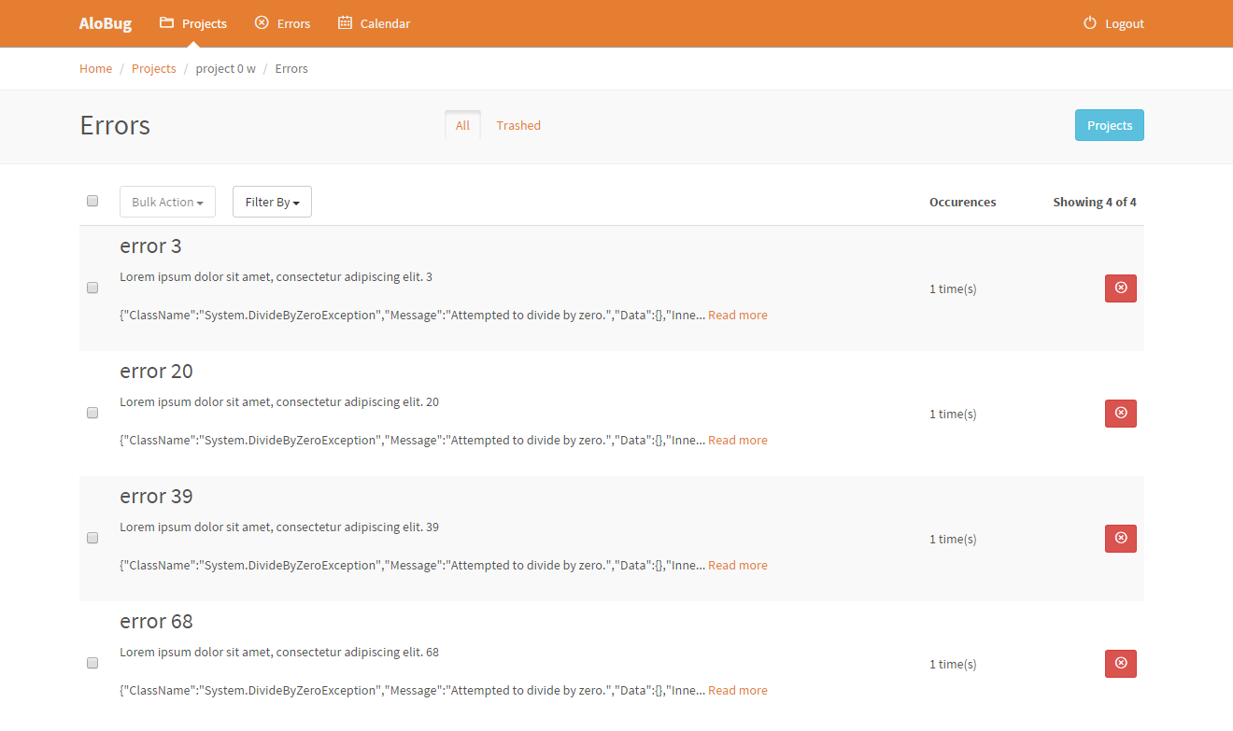
Task: Click the Lorem ipsum description ending in 68
Action: click(x=279, y=653)
